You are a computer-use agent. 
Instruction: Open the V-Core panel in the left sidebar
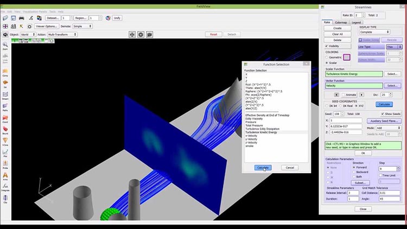5,142
